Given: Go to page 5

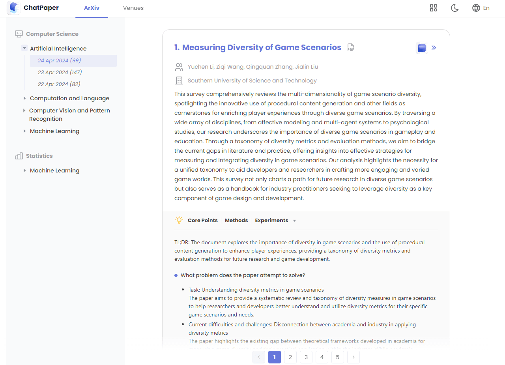Looking at the screenshot, I should 338,357.
